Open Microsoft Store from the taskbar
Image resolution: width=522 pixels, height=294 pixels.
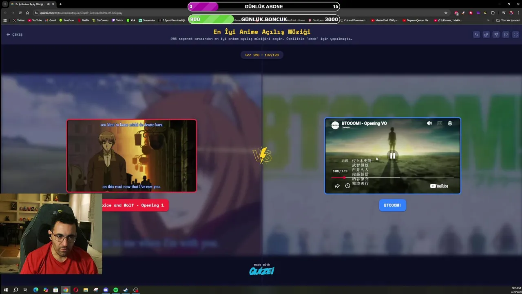[x=55, y=290]
